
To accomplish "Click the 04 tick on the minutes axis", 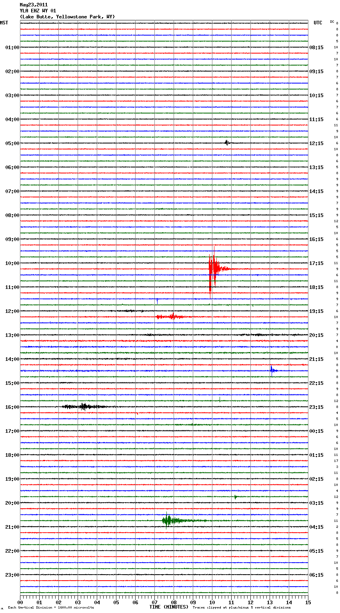I will (x=97, y=602).
